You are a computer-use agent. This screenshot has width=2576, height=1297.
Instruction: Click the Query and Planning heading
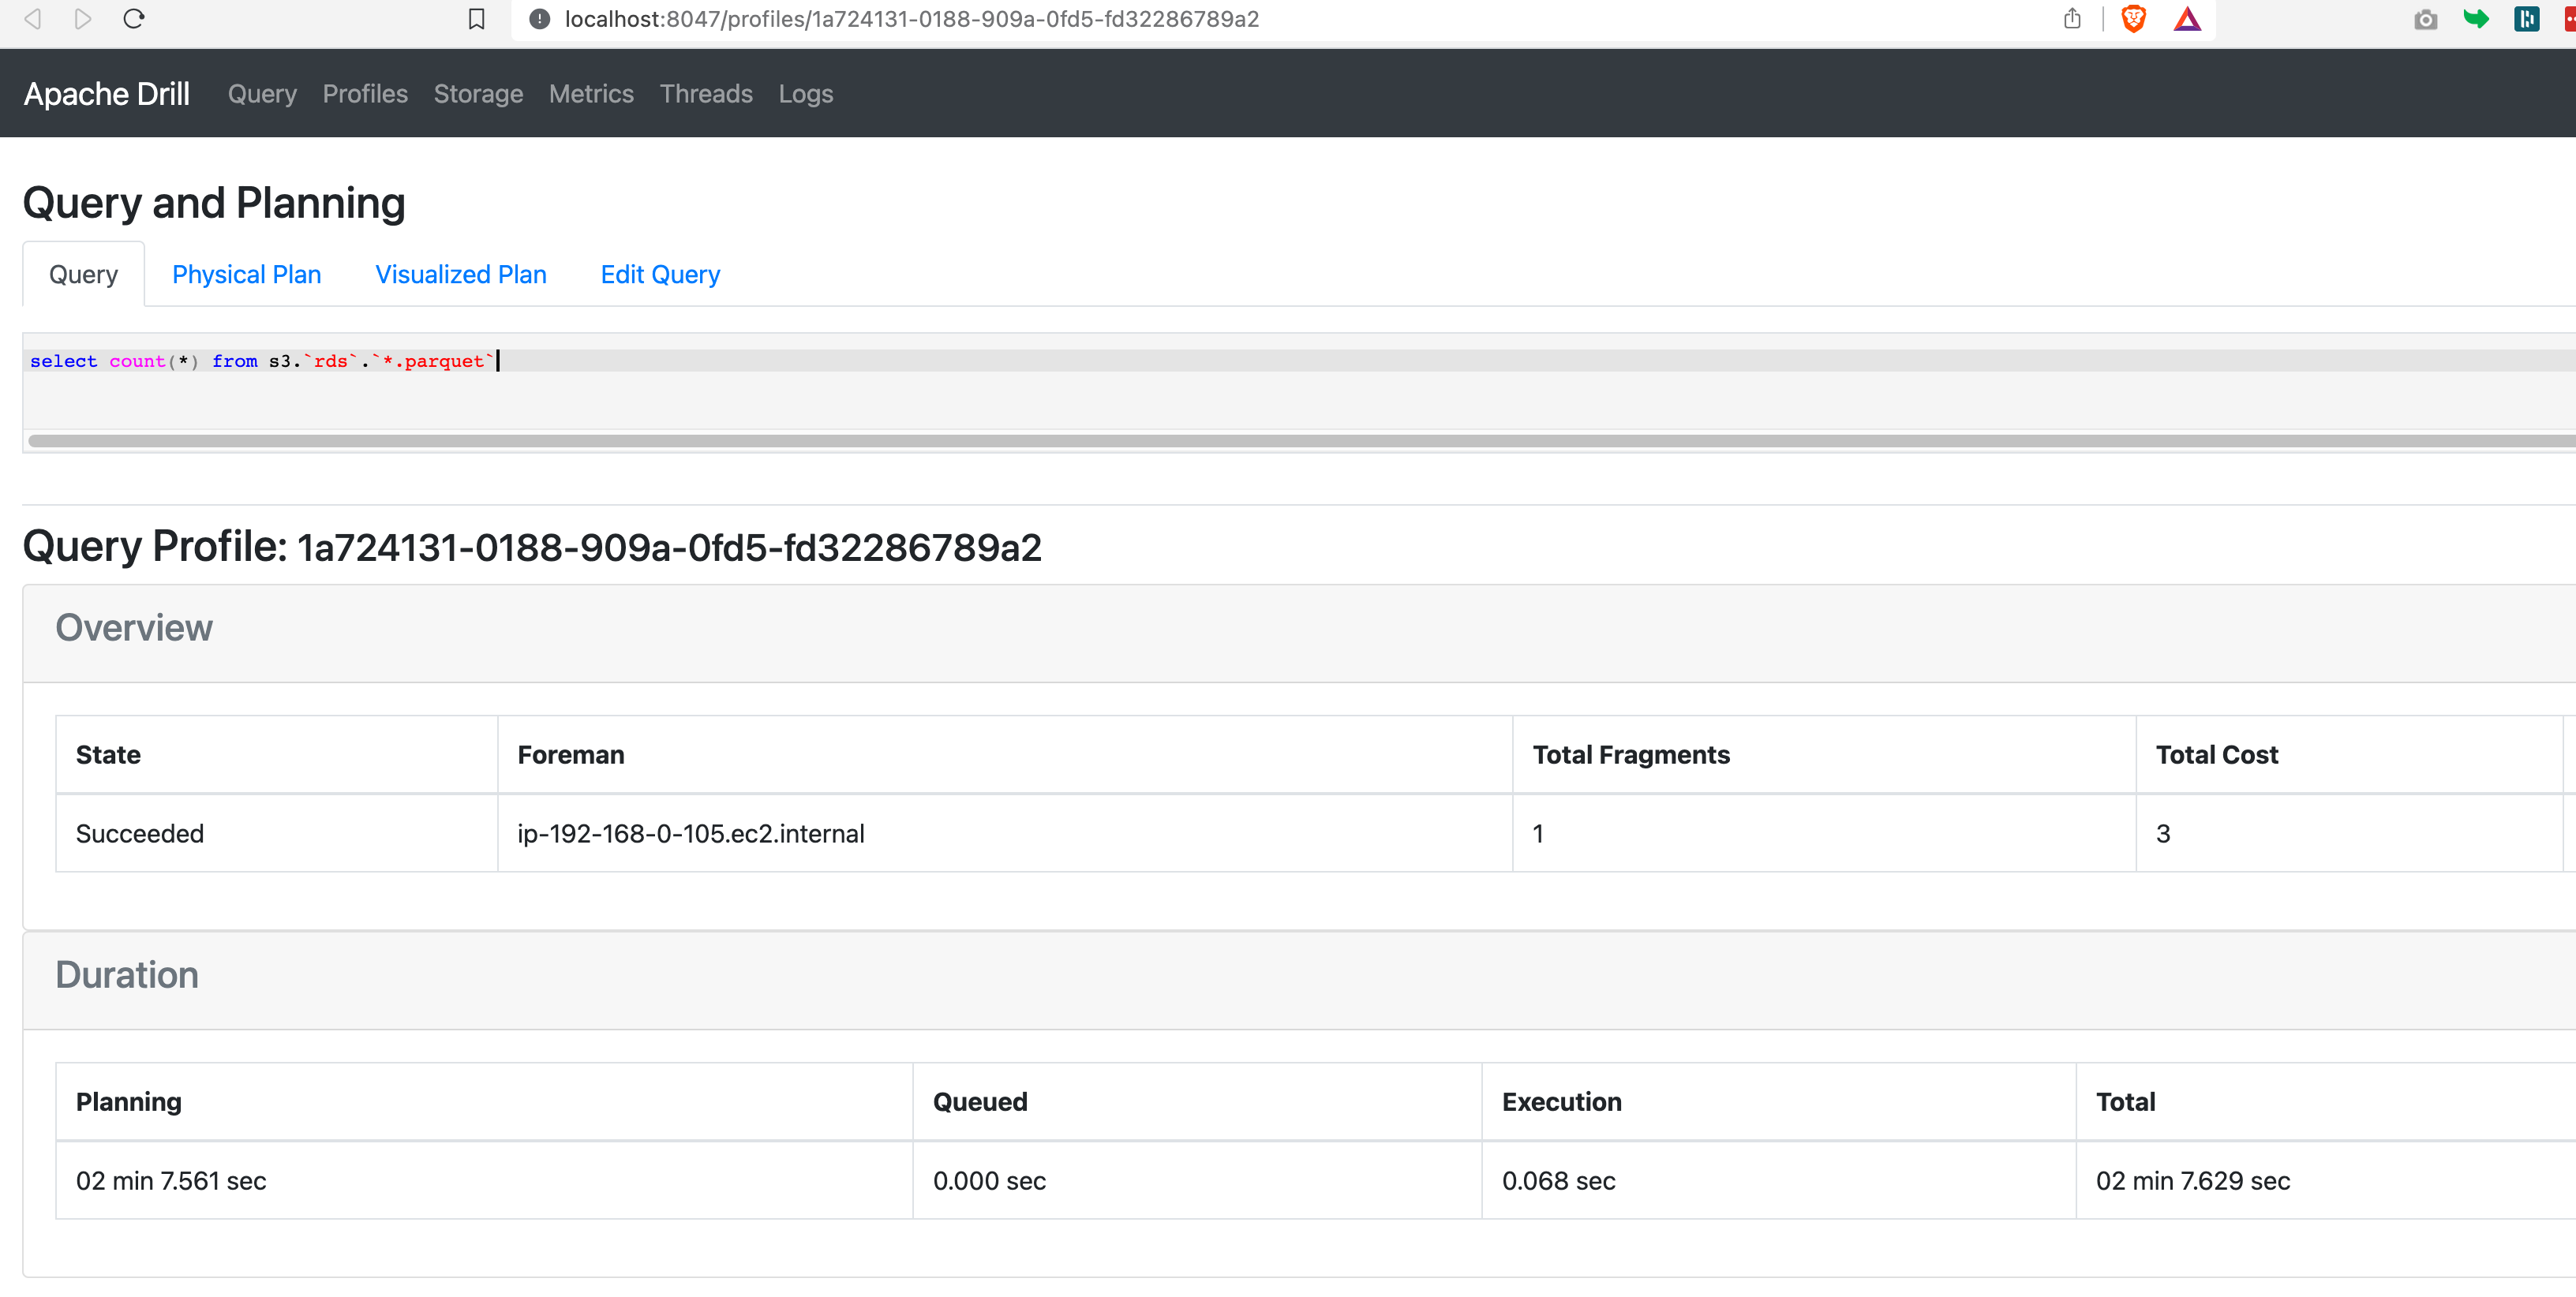click(x=214, y=203)
